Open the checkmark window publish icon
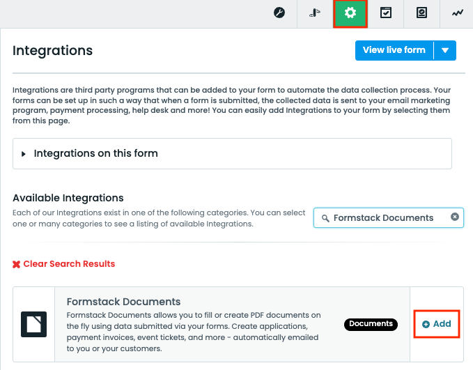 [386, 13]
